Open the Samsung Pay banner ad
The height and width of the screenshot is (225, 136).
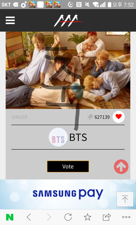coord(68,194)
